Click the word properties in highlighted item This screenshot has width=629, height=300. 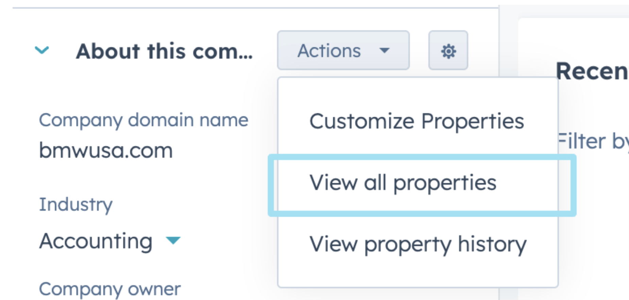(445, 184)
